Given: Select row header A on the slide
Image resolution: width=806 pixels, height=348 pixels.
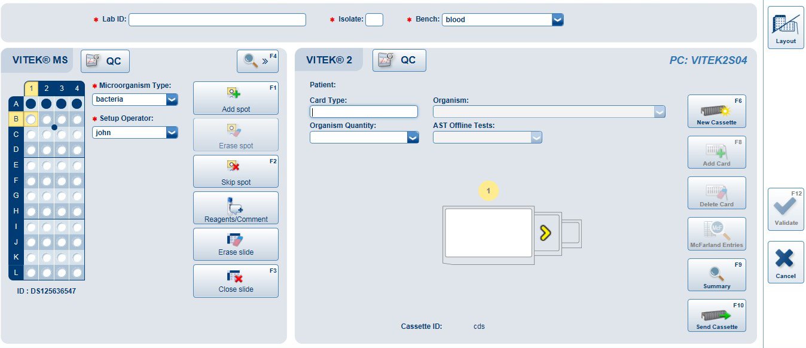Looking at the screenshot, I should pyautogui.click(x=16, y=103).
